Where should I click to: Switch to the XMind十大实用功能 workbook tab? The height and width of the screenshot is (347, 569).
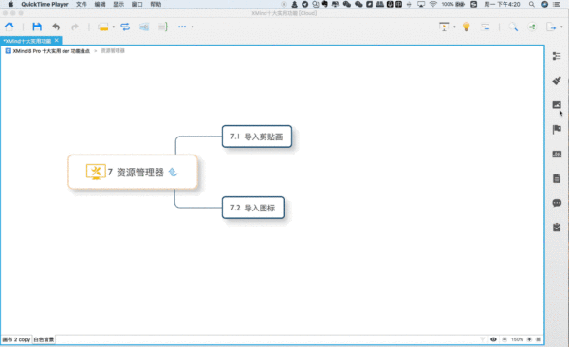pos(28,41)
